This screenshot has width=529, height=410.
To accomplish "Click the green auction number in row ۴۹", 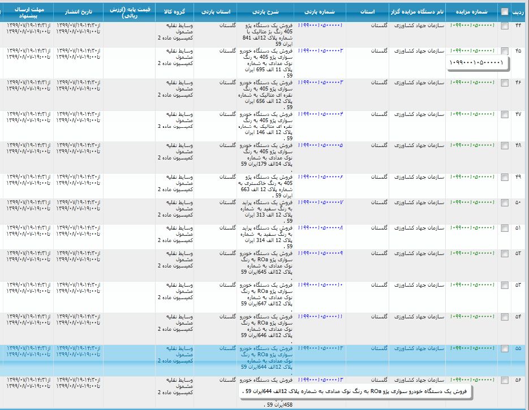I will (471, 176).
